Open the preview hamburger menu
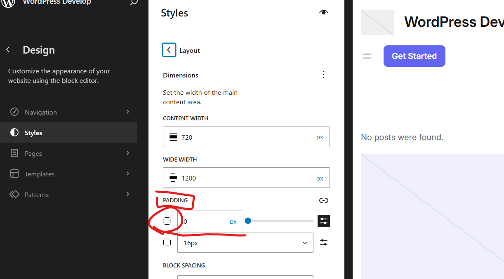 tap(367, 56)
